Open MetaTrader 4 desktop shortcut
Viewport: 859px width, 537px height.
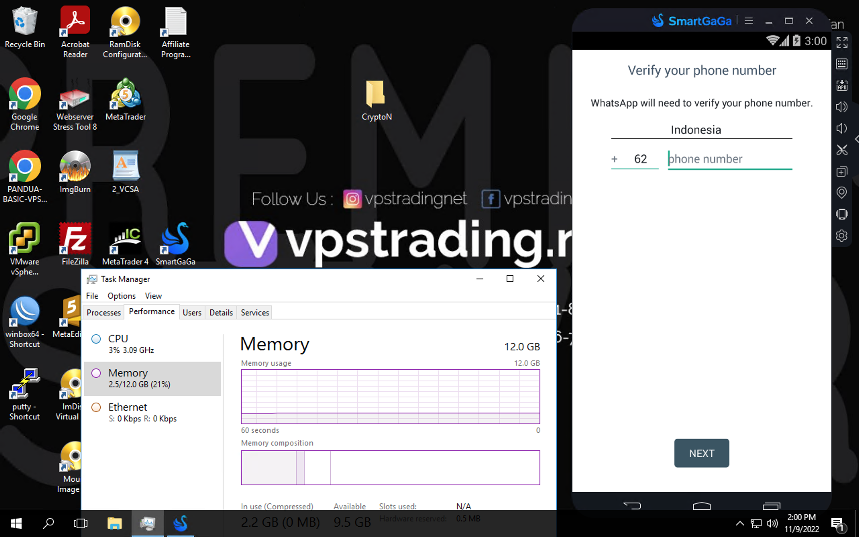click(x=125, y=244)
